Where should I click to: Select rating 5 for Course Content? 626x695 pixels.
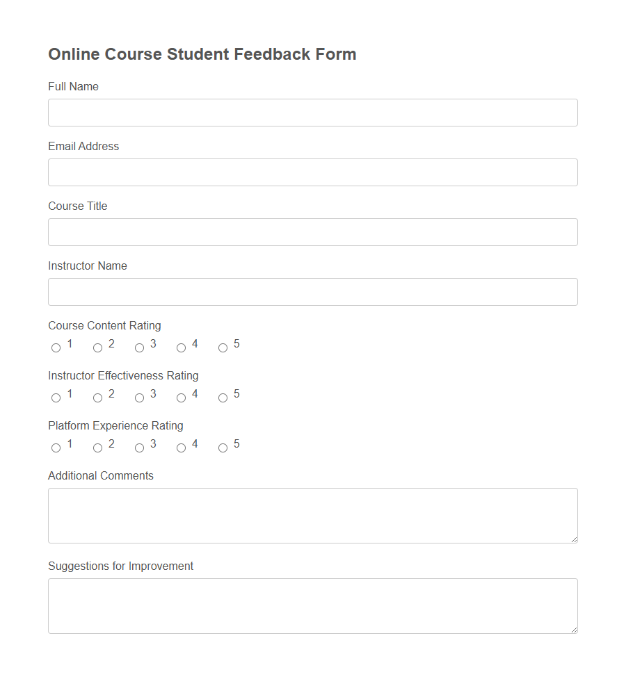223,347
